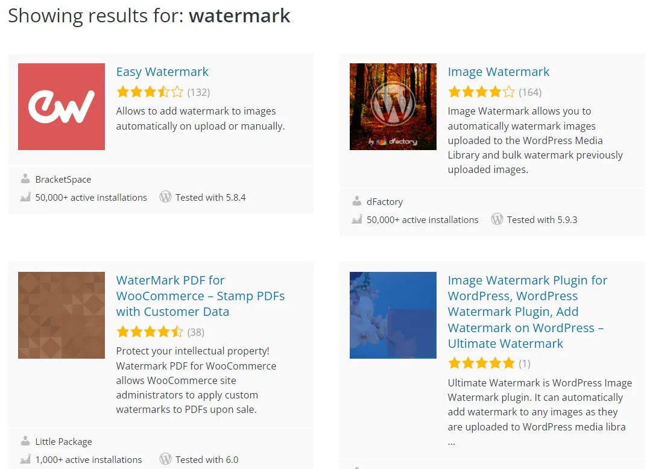This screenshot has height=469, width=647.
Task: Open the Image Watermark plugin title link
Action: point(498,72)
